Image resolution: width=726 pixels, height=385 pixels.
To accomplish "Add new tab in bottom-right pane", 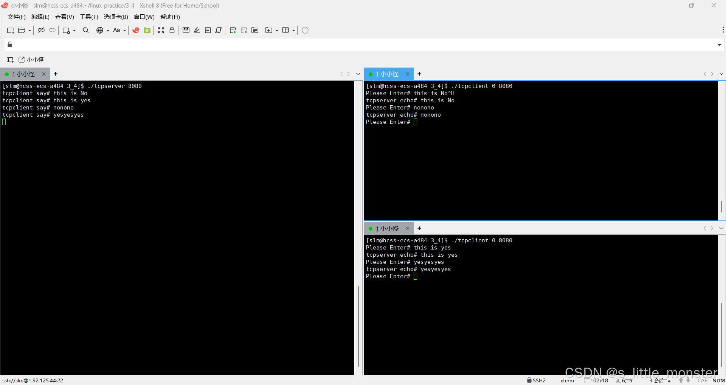I will tap(419, 228).
